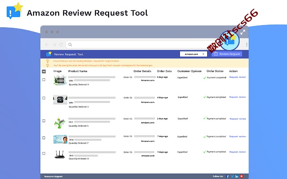Open the browser three-dot menu

pos(247,44)
